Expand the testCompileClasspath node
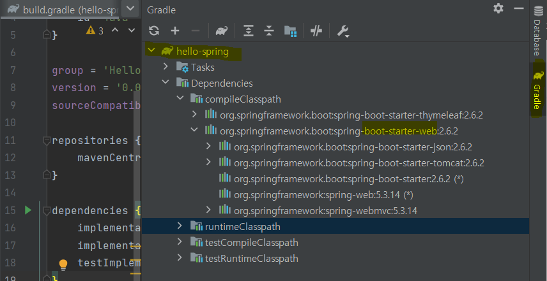Image resolution: width=547 pixels, height=281 pixels. tap(180, 241)
